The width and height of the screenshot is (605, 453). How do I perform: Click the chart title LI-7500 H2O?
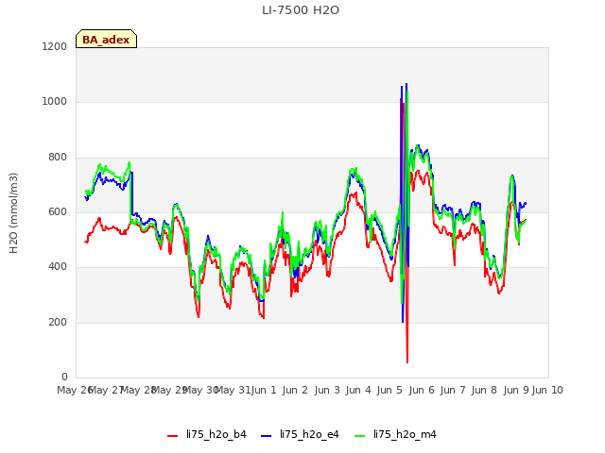301,10
